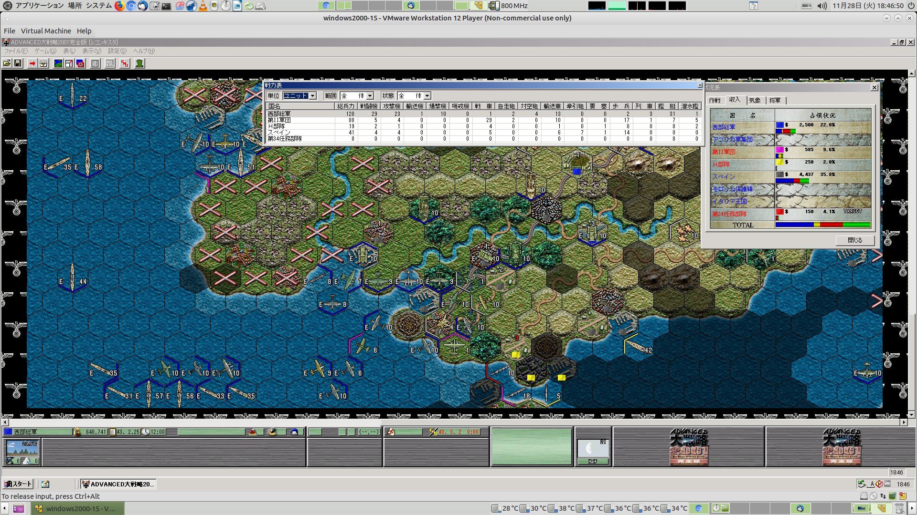Open the 表(L) menu
The height and width of the screenshot is (515, 917).
(x=69, y=51)
